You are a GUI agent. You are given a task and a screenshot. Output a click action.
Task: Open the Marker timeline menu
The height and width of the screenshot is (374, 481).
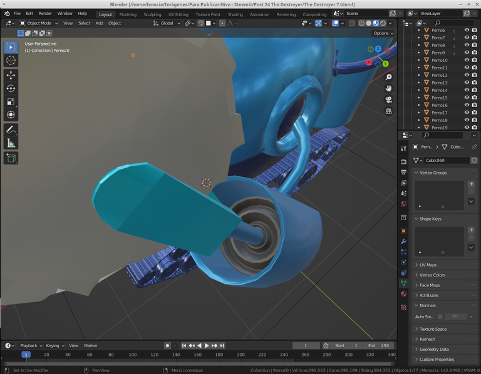(x=90, y=345)
